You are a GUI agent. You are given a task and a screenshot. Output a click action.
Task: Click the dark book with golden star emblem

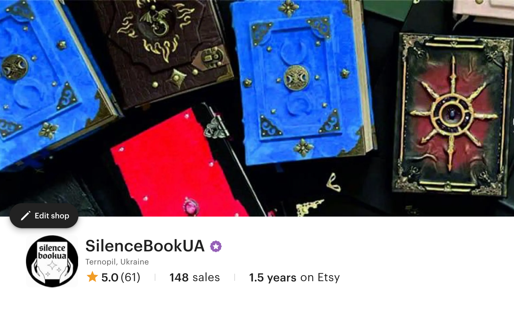pos(452,115)
